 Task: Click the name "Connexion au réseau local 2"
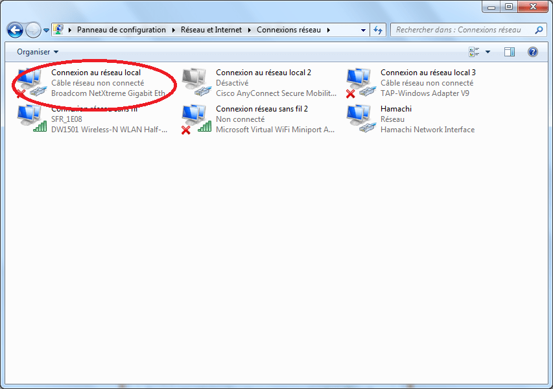[x=263, y=73]
